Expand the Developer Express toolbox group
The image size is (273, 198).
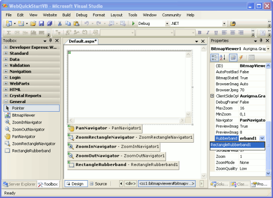tap(6, 47)
